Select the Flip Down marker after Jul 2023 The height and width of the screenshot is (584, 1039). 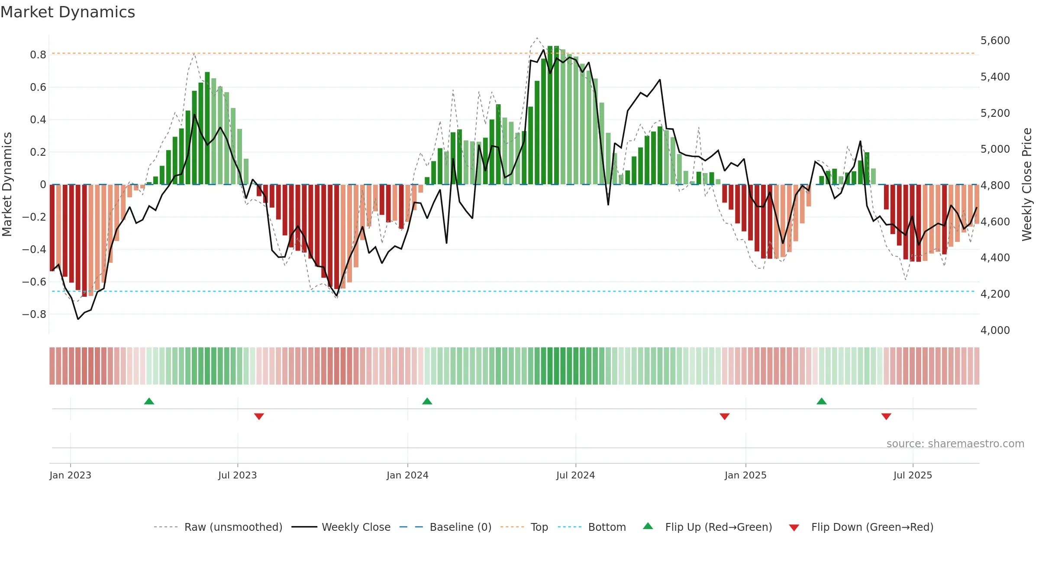pyautogui.click(x=259, y=416)
